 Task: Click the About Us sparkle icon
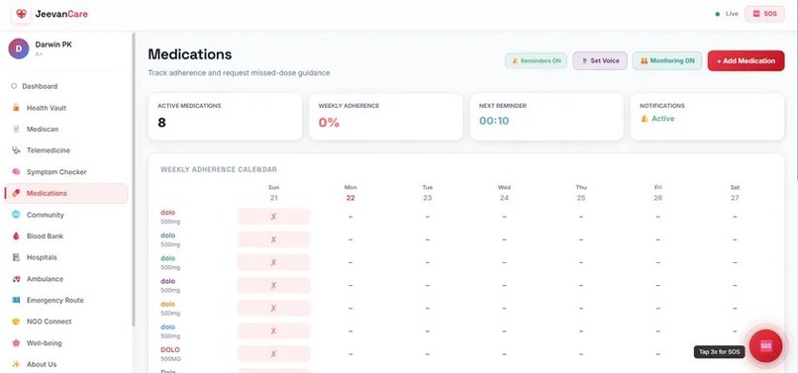(x=16, y=364)
